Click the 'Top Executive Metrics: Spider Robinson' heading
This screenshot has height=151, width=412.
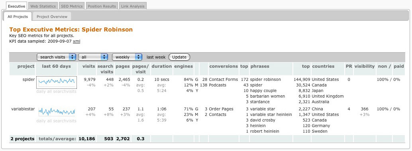pos(71,29)
